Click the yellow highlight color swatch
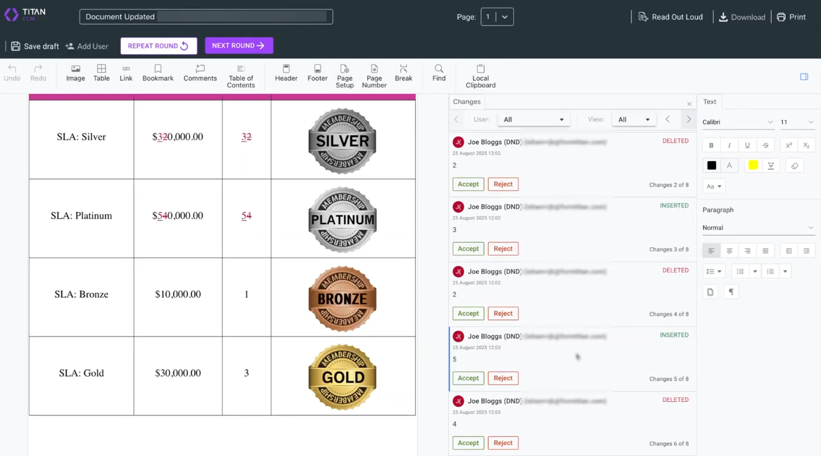Screen dimensions: 821x456 tap(753, 166)
